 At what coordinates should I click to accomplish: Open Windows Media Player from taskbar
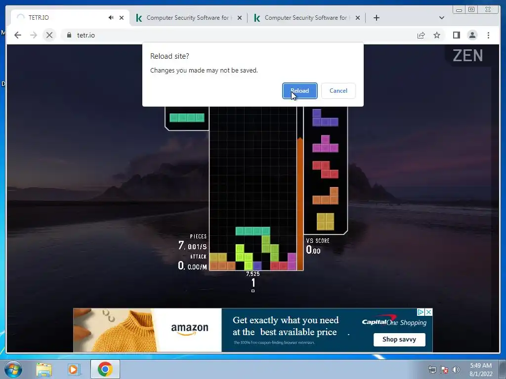click(74, 369)
